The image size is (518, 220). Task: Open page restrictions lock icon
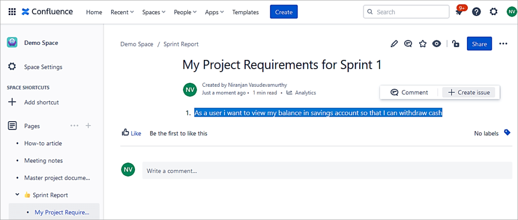pos(456,44)
